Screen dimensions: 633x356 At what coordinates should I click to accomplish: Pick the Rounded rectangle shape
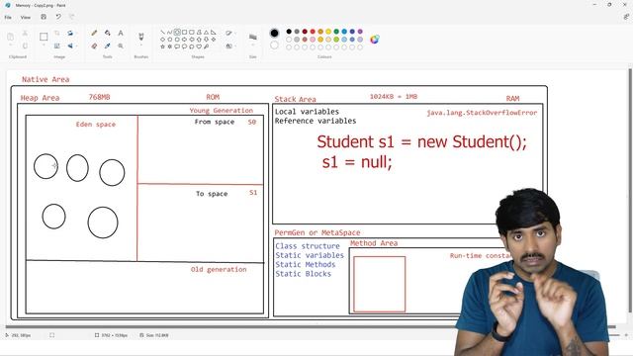click(x=192, y=32)
